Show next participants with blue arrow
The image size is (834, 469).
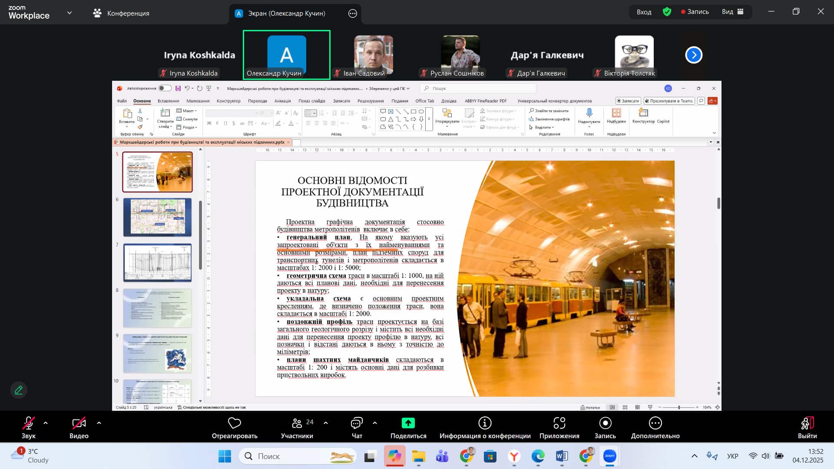click(x=694, y=55)
